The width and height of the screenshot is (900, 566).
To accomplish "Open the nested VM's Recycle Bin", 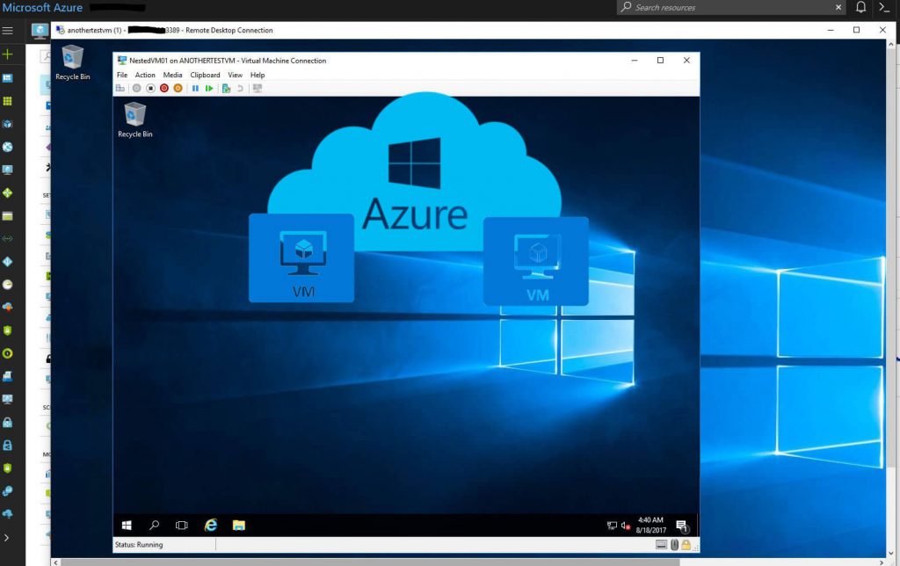I will click(x=134, y=119).
